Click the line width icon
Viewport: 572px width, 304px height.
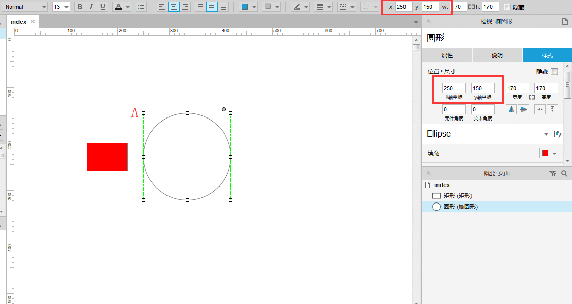pyautogui.click(x=320, y=7)
